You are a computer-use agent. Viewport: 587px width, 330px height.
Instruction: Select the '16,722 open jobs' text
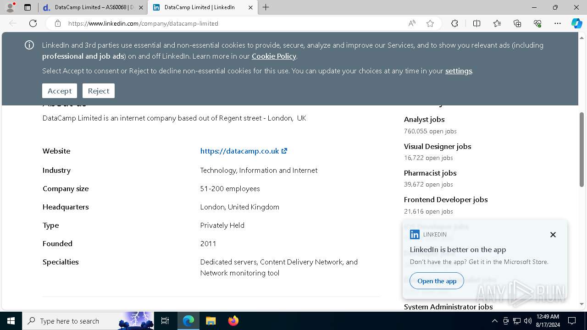tap(428, 158)
